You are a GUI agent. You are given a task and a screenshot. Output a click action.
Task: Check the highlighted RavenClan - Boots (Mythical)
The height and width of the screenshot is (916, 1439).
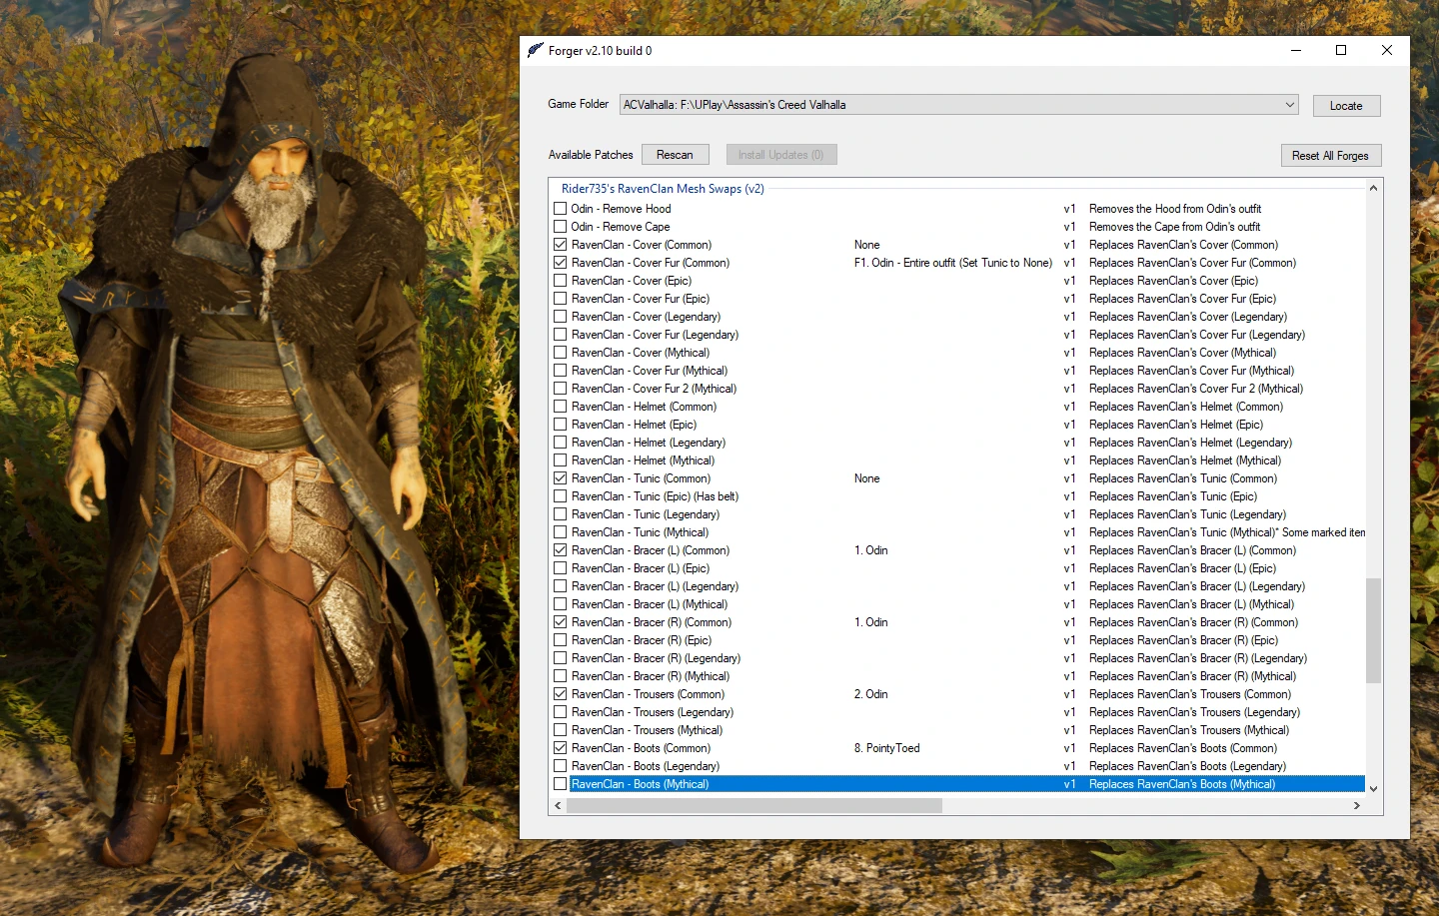(x=561, y=784)
